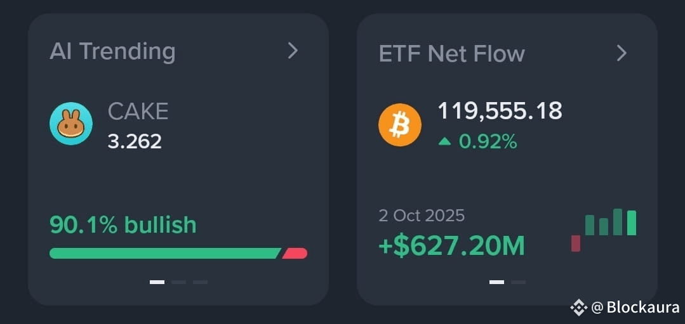Image resolution: width=685 pixels, height=324 pixels.
Task: Click the 90.1% bullish label
Action: 123,225
